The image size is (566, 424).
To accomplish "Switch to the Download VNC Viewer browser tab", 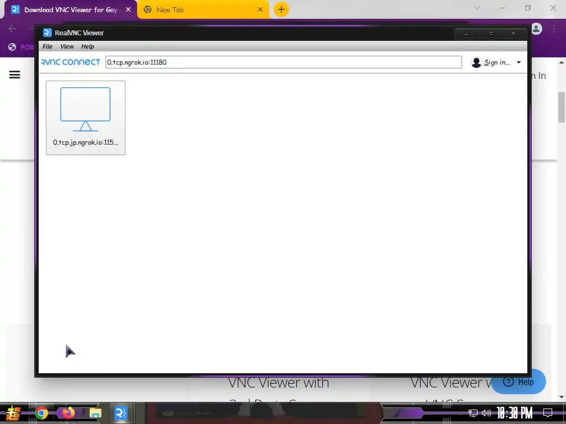I will [x=70, y=10].
